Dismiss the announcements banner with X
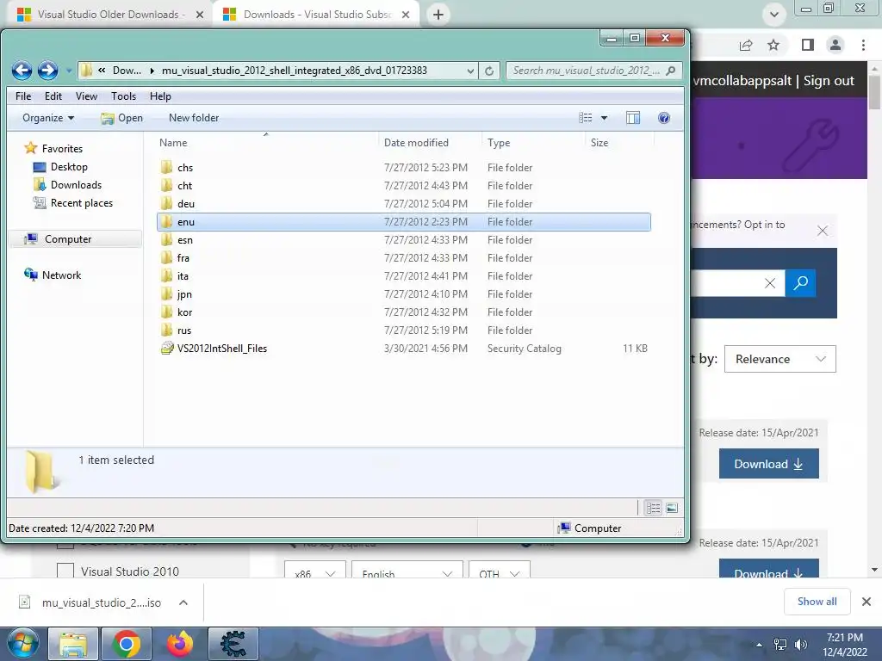Image resolution: width=882 pixels, height=661 pixels. click(823, 231)
